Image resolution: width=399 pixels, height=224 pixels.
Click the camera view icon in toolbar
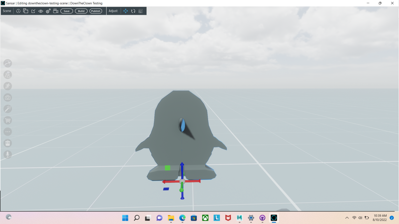pos(56,11)
